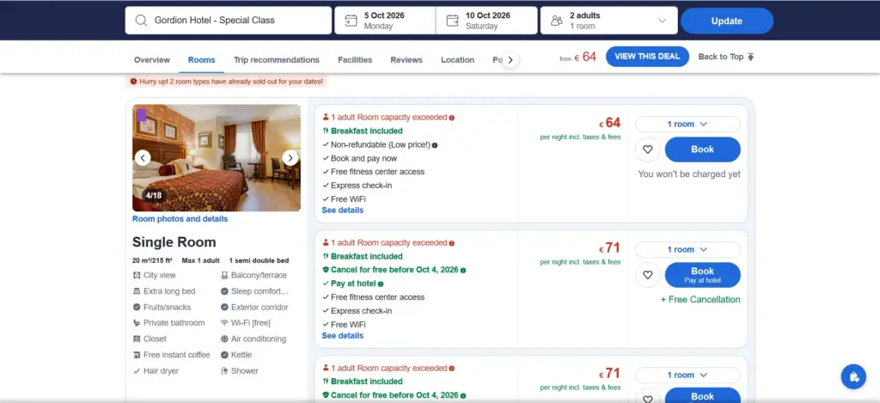Click Back to Top link text

point(721,57)
